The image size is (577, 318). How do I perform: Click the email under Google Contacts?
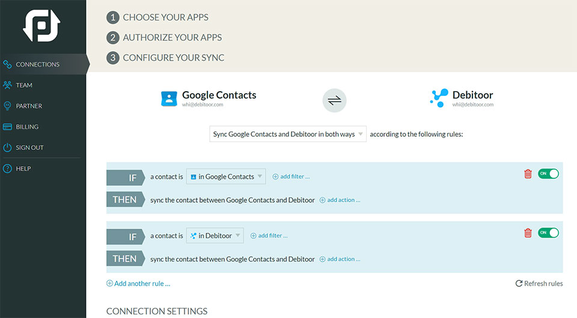[x=203, y=104]
